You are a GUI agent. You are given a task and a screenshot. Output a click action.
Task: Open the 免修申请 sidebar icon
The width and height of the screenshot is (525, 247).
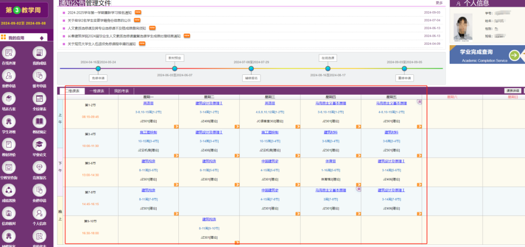pyautogui.click(x=39, y=190)
